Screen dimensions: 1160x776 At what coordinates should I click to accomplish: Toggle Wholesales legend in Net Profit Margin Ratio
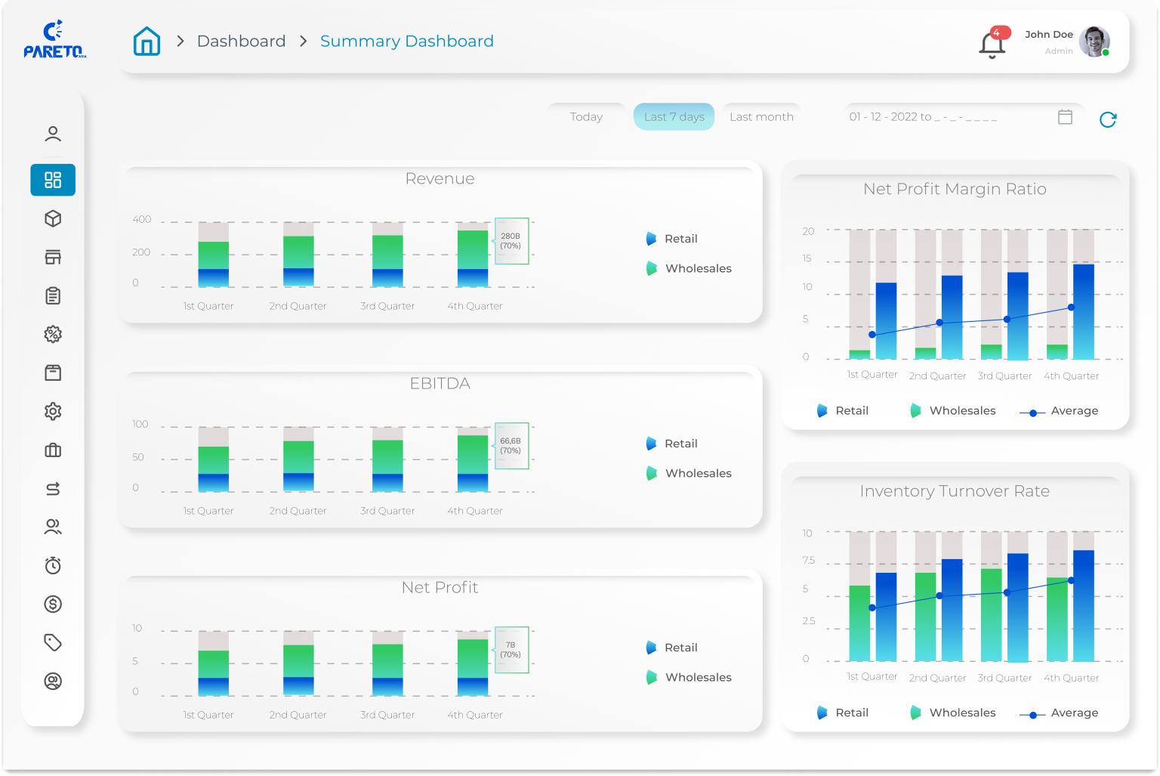953,410
